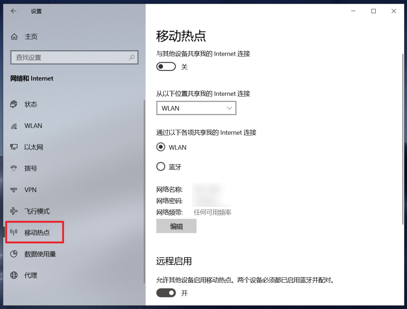Go to the 拨号 section

point(31,168)
